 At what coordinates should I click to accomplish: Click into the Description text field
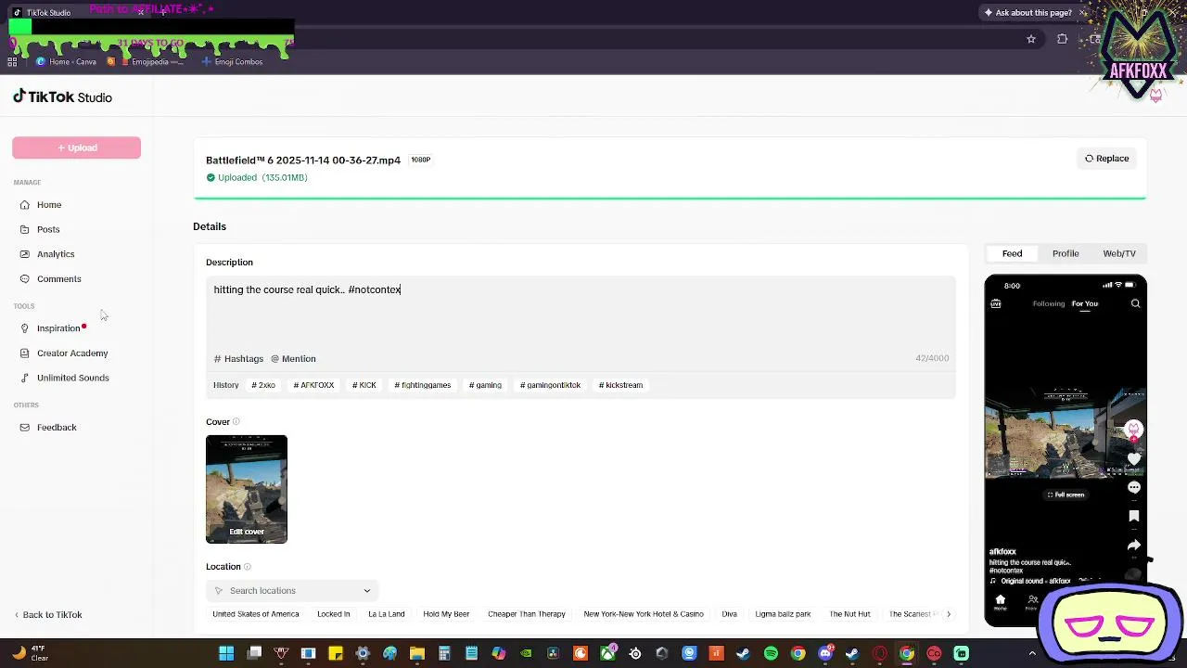[x=581, y=314]
